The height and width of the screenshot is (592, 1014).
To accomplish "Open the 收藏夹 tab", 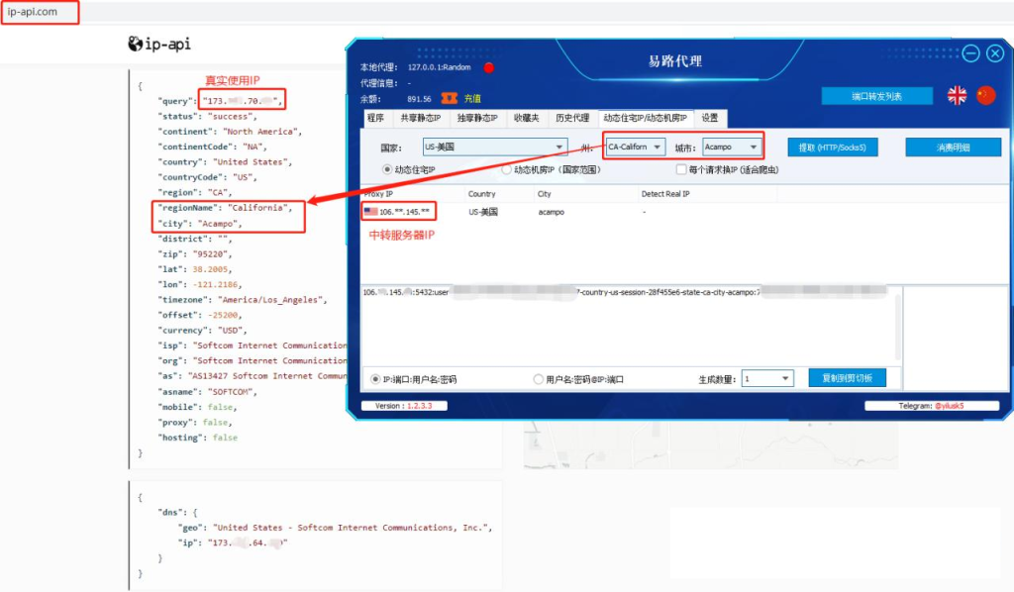I will [527, 118].
